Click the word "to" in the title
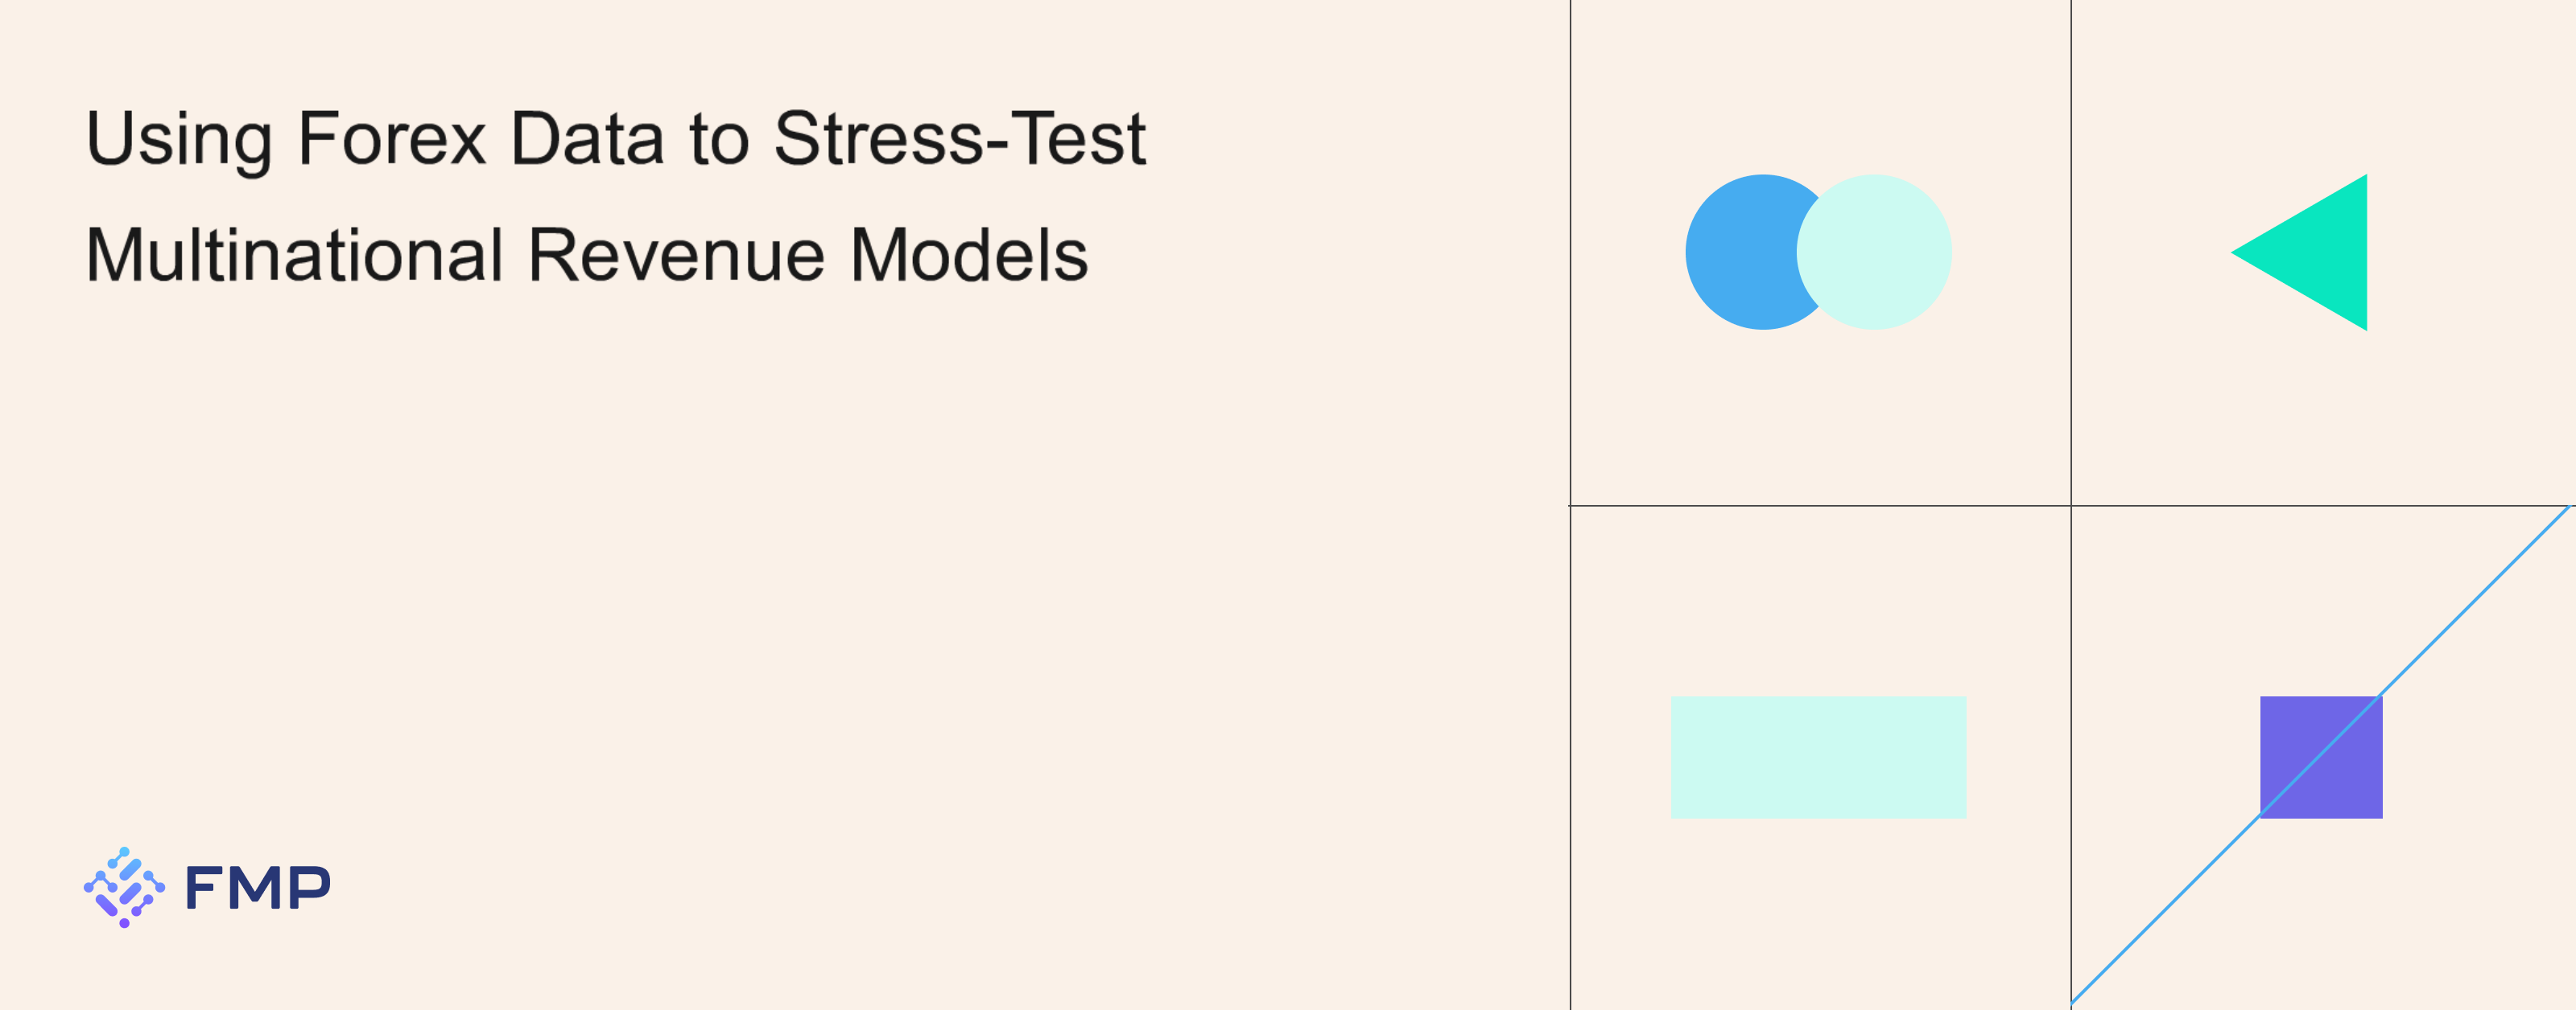2576x1010 pixels. pyautogui.click(x=719, y=138)
